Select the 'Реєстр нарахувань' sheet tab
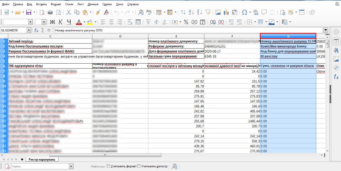Viewport: 341px width, 171px height. tap(42, 159)
